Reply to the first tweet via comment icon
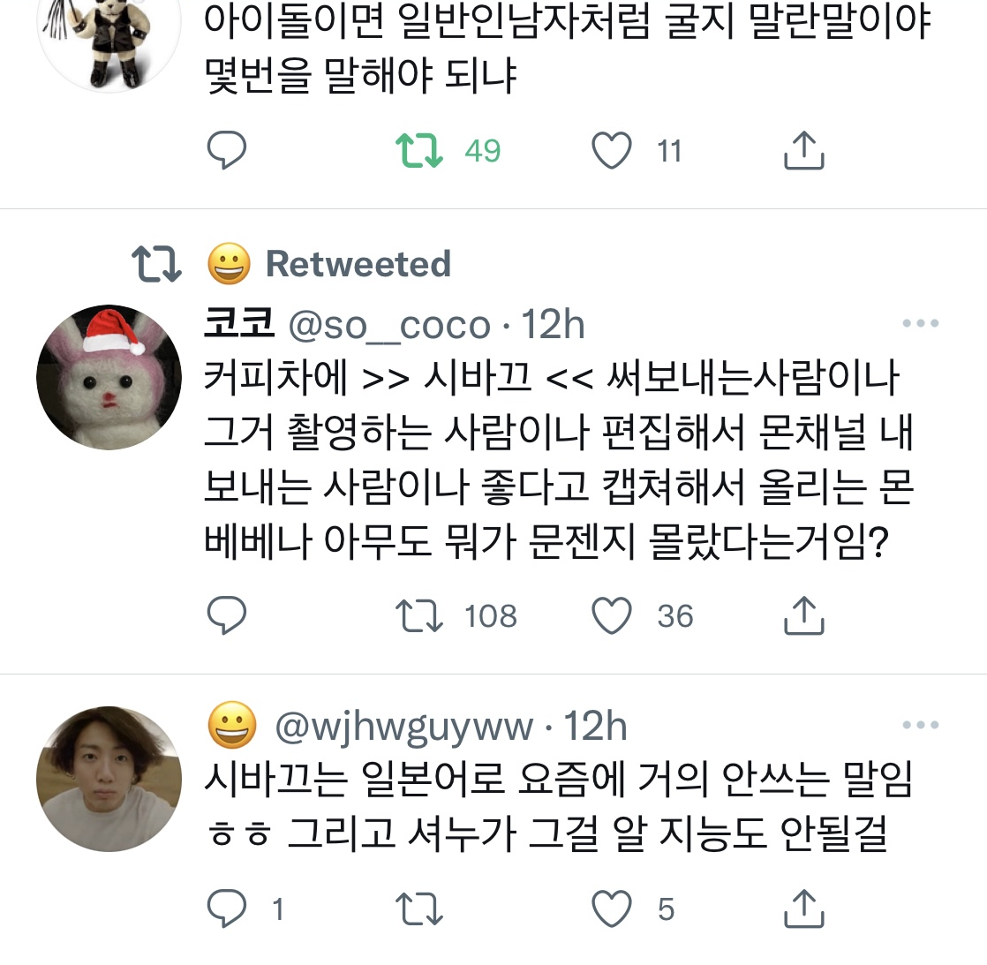 click(x=227, y=150)
